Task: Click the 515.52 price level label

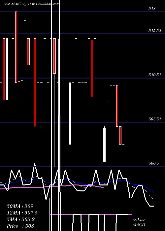Action: [155, 31]
